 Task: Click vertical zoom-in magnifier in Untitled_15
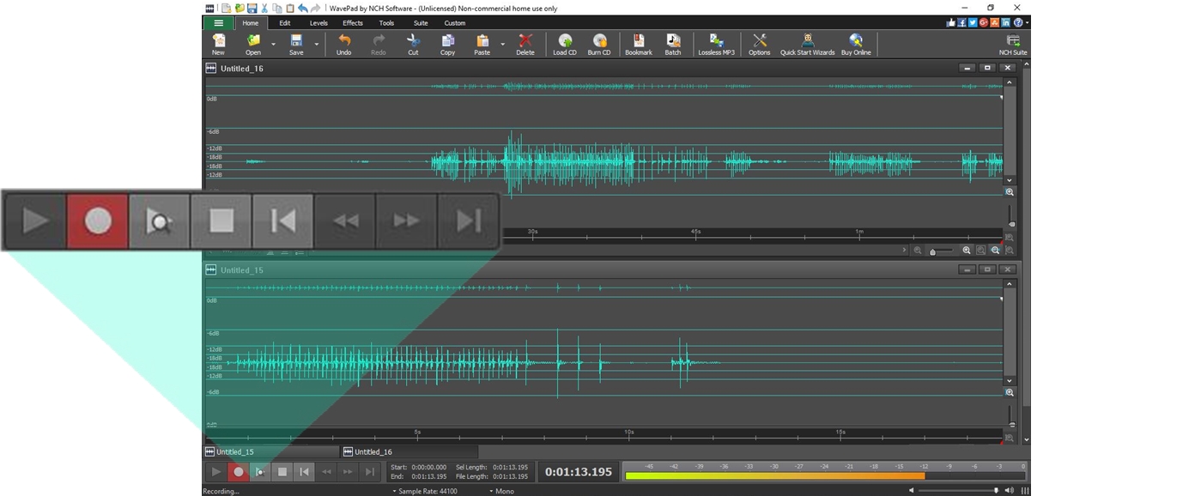click(1010, 392)
